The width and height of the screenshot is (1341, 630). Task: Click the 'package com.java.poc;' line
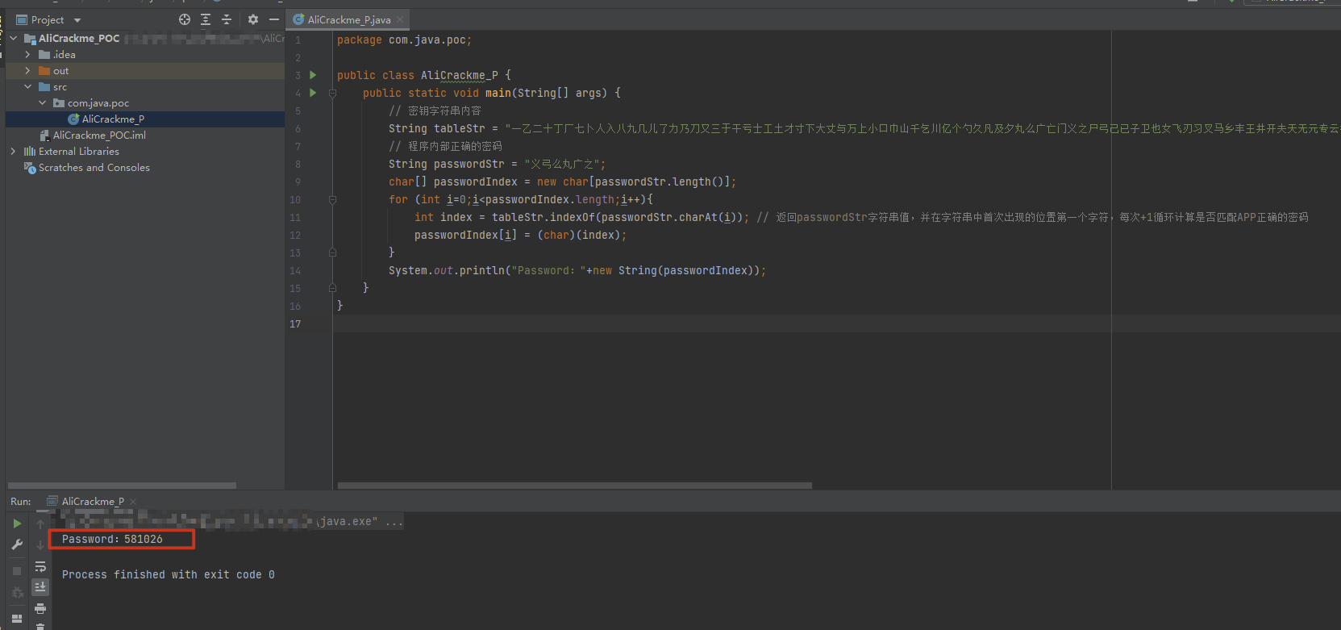point(404,40)
